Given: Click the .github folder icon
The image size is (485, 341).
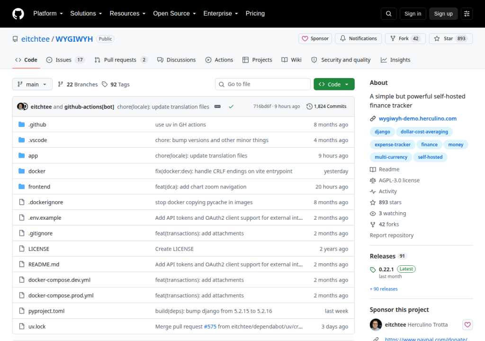Looking at the screenshot, I should [21, 125].
